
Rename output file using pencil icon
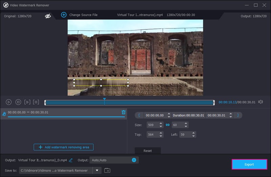pos(71,160)
